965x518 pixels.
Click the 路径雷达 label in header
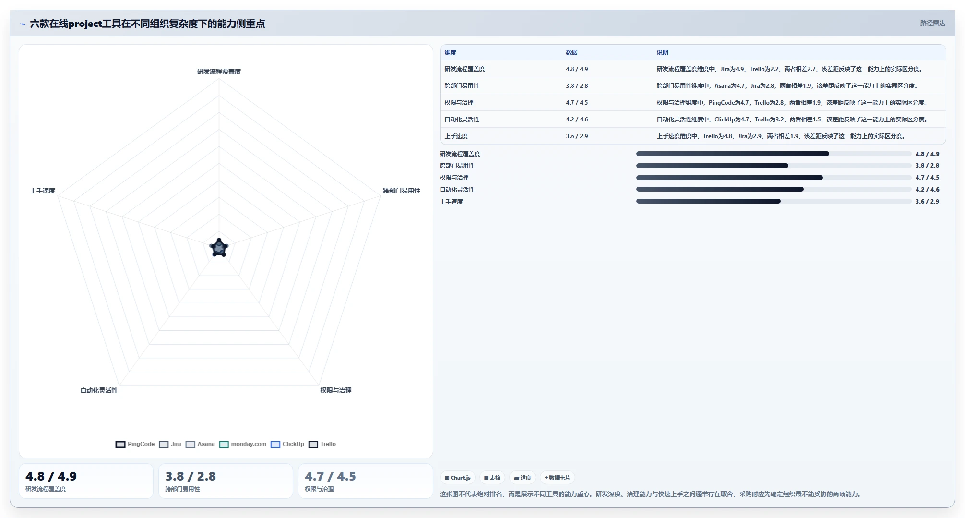(x=932, y=23)
